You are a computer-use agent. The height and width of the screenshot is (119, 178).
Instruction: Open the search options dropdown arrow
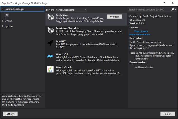[x=175, y=9]
